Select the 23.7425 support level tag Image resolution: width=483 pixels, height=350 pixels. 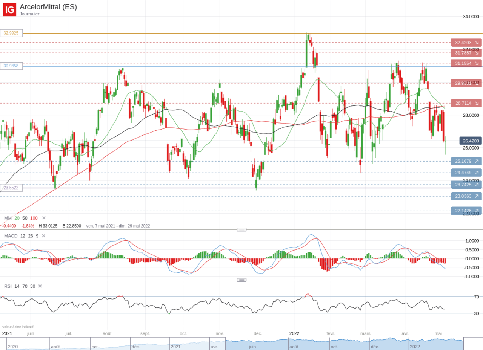coord(466,185)
